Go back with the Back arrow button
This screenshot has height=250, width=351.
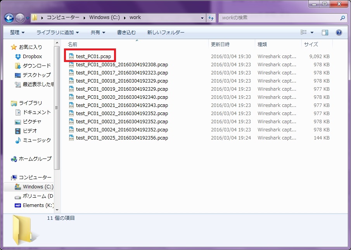tap(9, 18)
